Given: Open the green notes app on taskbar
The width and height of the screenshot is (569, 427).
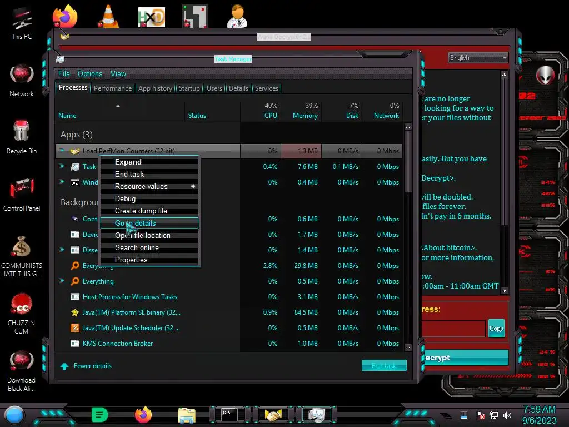Looking at the screenshot, I should click(x=100, y=415).
